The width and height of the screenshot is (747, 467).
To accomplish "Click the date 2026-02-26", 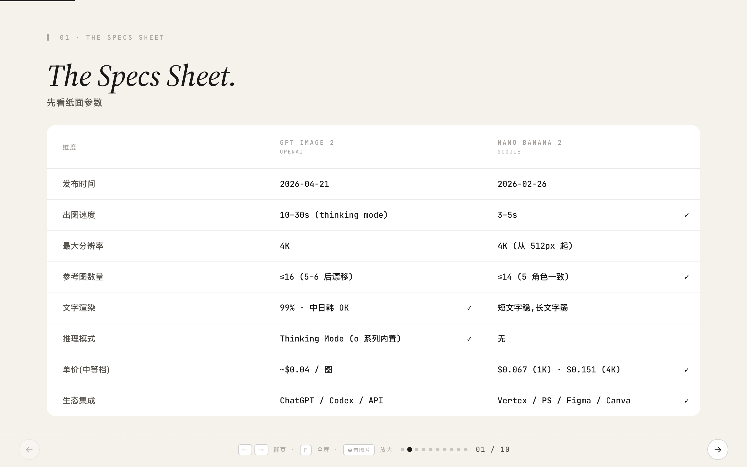I will (522, 184).
